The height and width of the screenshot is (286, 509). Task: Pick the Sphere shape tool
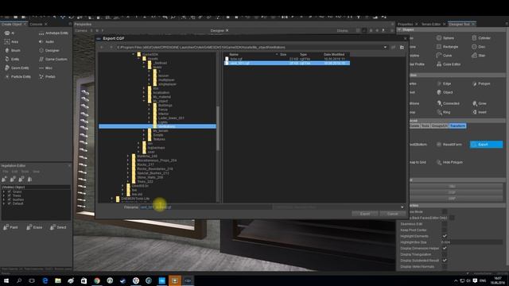click(445, 38)
